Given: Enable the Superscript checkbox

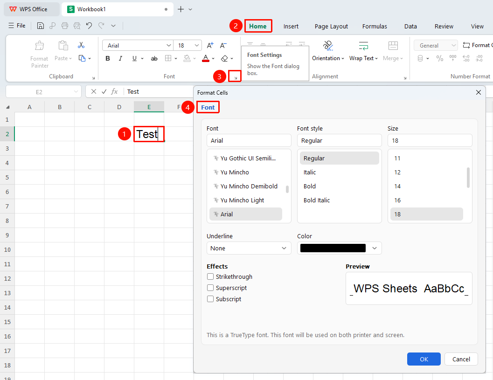Looking at the screenshot, I should 210,288.
